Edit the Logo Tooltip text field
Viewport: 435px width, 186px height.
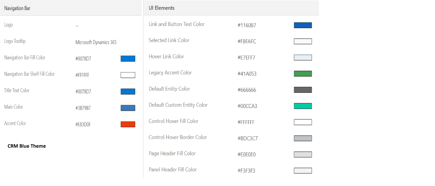(96, 42)
